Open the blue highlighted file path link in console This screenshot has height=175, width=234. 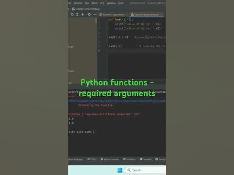point(117,101)
